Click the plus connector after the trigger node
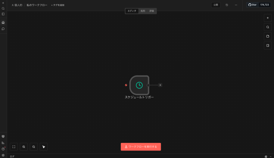This screenshot has width=274, height=158. tap(160, 85)
